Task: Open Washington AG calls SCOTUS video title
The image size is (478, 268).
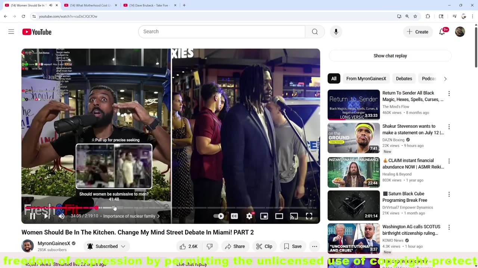Action: [411, 230]
